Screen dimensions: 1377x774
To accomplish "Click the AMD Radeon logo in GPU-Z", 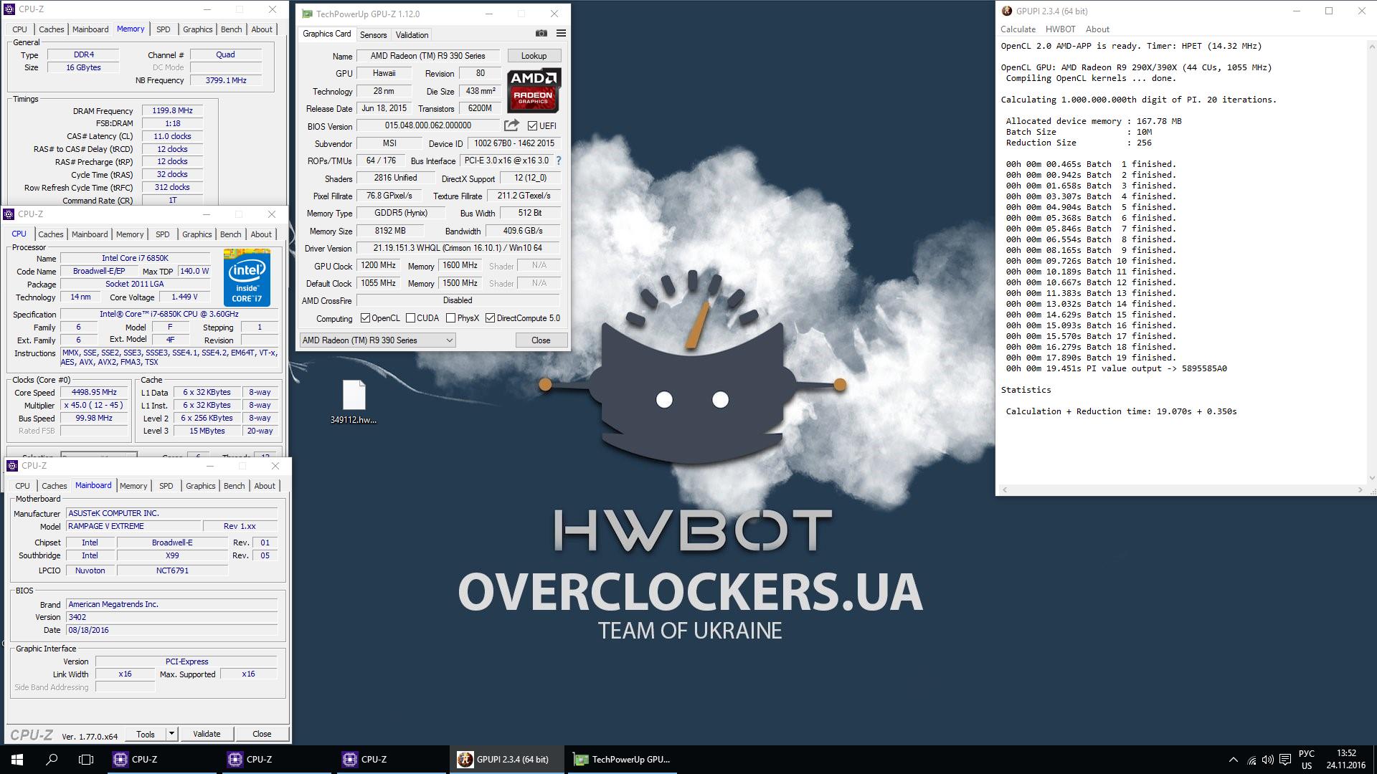I will click(x=534, y=91).
